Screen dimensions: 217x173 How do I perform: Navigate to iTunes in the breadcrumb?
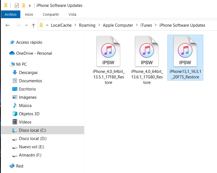coord(146,25)
